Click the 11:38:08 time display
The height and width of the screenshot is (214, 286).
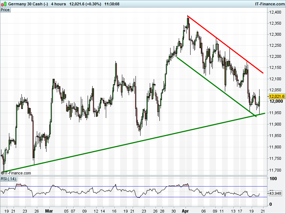coord(112,4)
